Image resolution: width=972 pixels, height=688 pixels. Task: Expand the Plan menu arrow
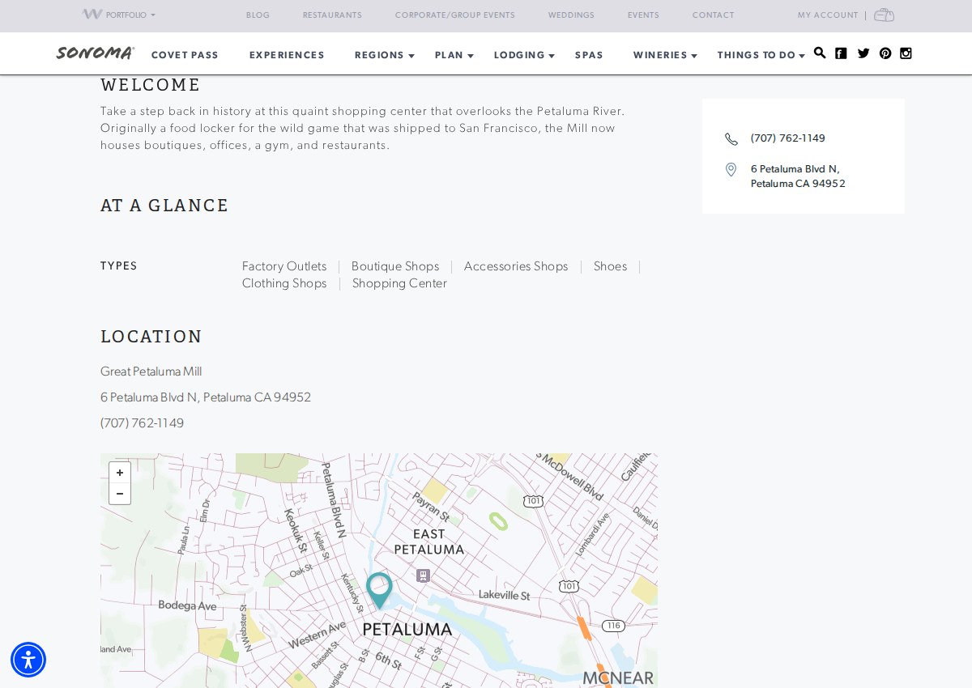tap(471, 56)
